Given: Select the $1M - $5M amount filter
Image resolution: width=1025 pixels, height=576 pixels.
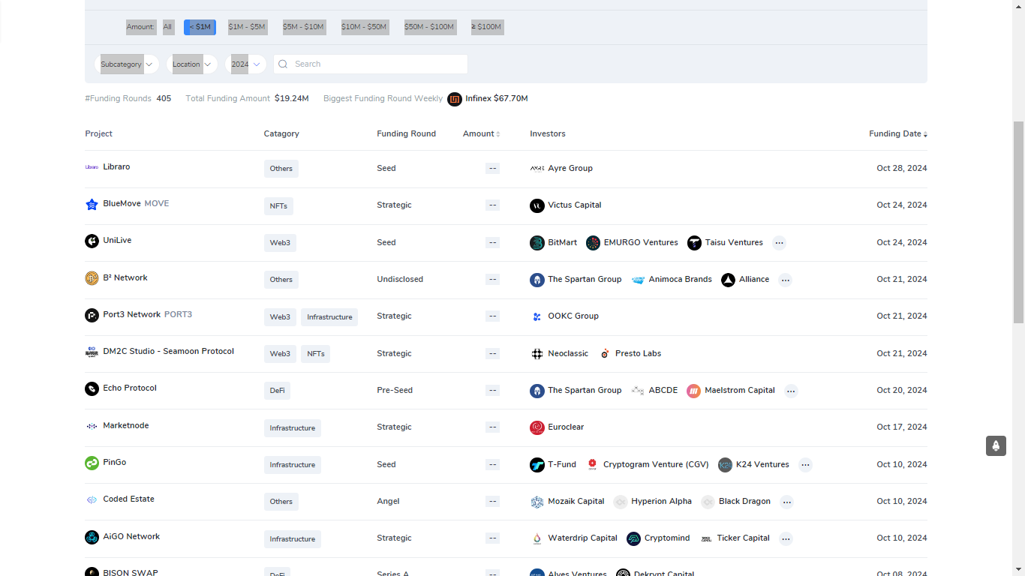Looking at the screenshot, I should point(247,27).
